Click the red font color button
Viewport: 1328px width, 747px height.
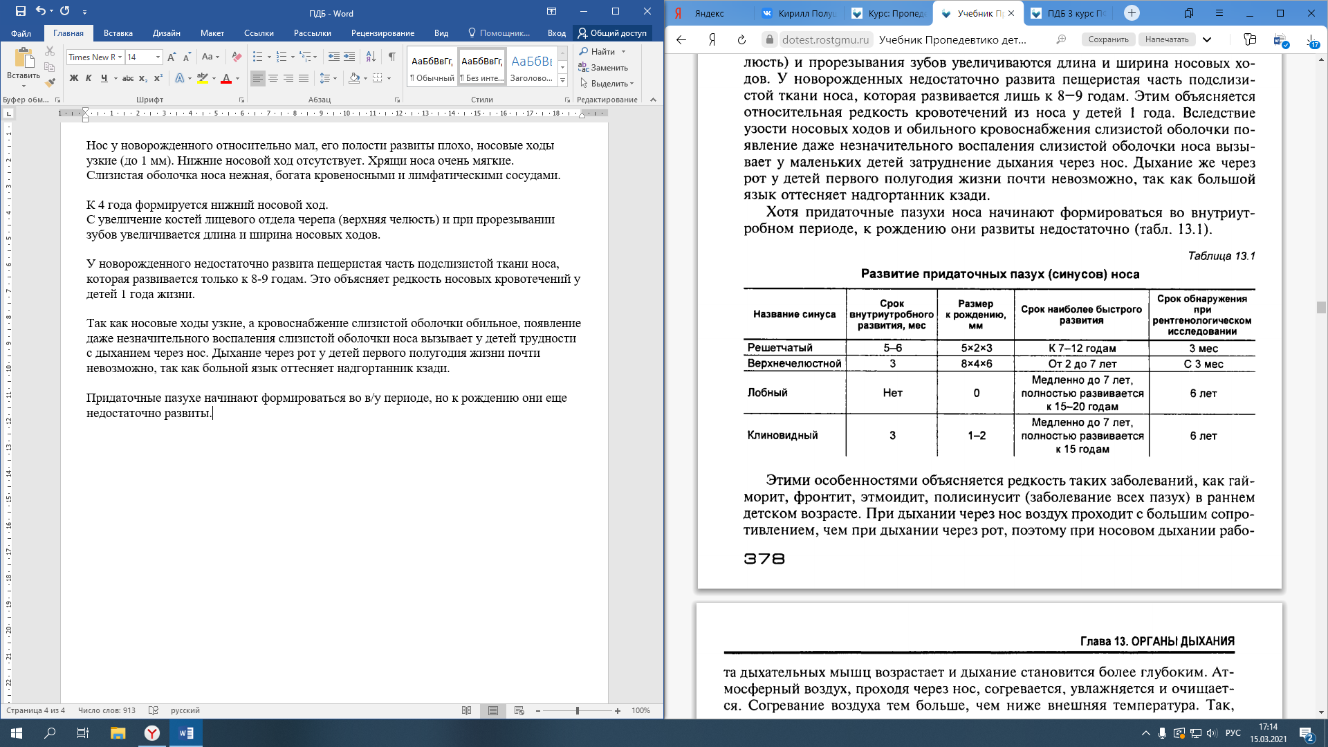(226, 78)
